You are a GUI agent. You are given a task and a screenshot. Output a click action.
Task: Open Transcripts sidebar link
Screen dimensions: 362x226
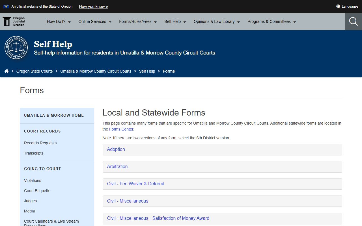[x=34, y=153]
